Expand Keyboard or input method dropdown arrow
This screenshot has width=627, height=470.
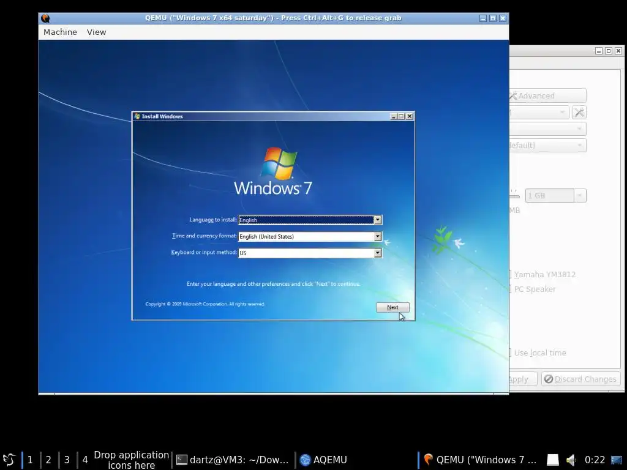tap(377, 253)
